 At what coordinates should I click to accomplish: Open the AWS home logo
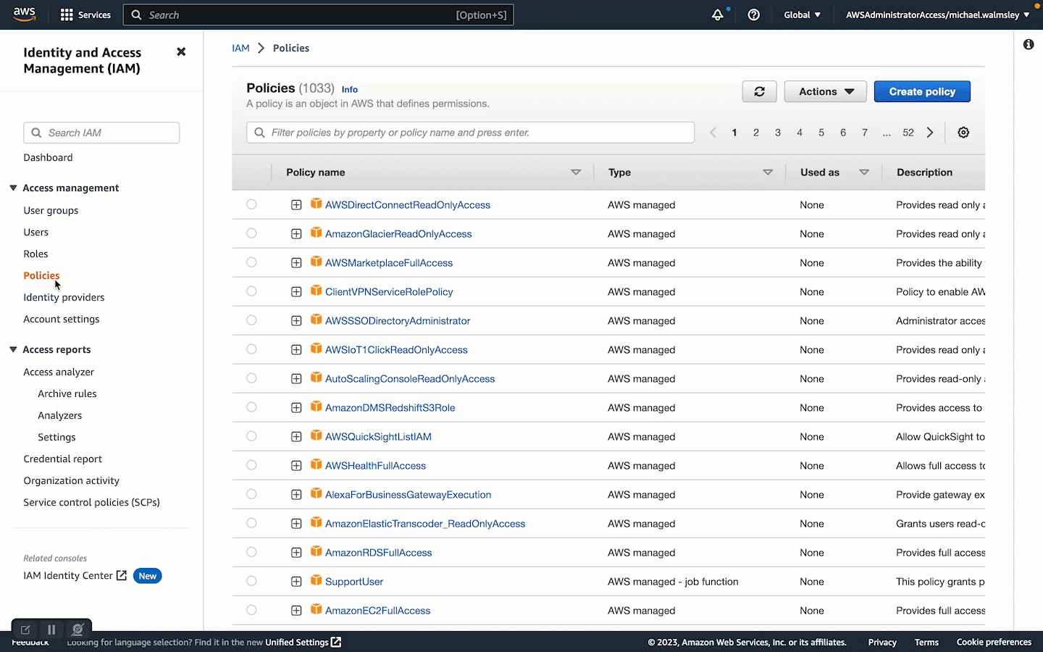24,14
